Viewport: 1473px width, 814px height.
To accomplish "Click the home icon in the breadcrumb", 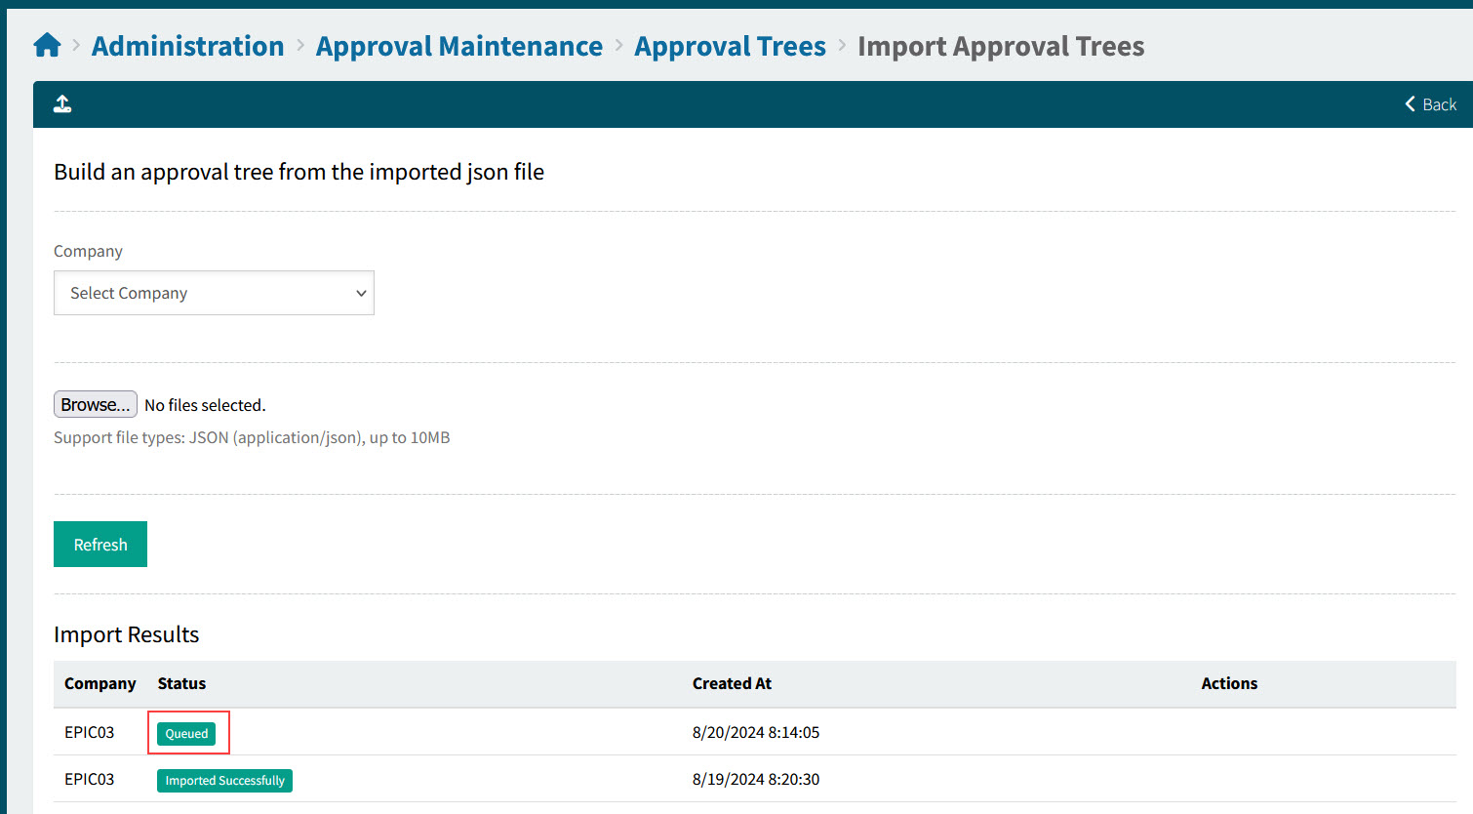I will (47, 46).
